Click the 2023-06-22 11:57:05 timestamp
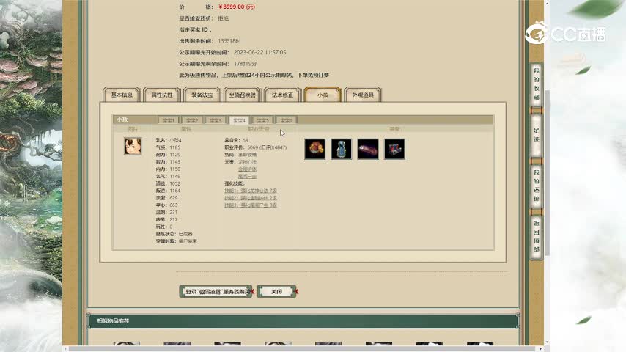This screenshot has width=626, height=352. click(x=260, y=52)
